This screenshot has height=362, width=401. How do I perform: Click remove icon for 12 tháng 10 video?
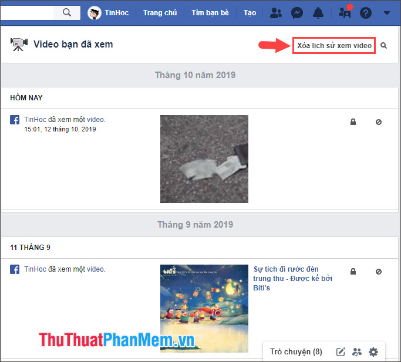pos(379,122)
